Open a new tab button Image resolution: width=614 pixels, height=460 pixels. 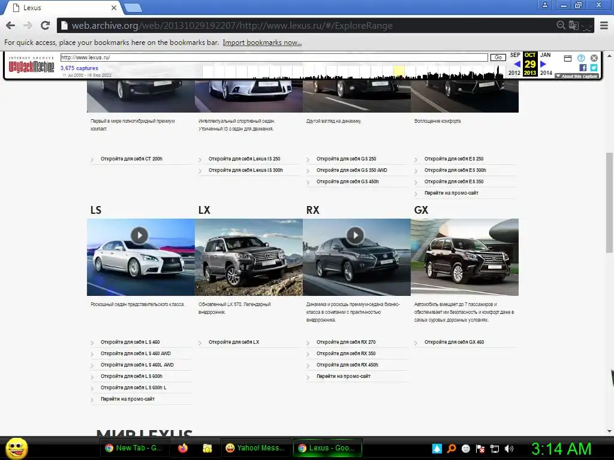pyautogui.click(x=133, y=7)
